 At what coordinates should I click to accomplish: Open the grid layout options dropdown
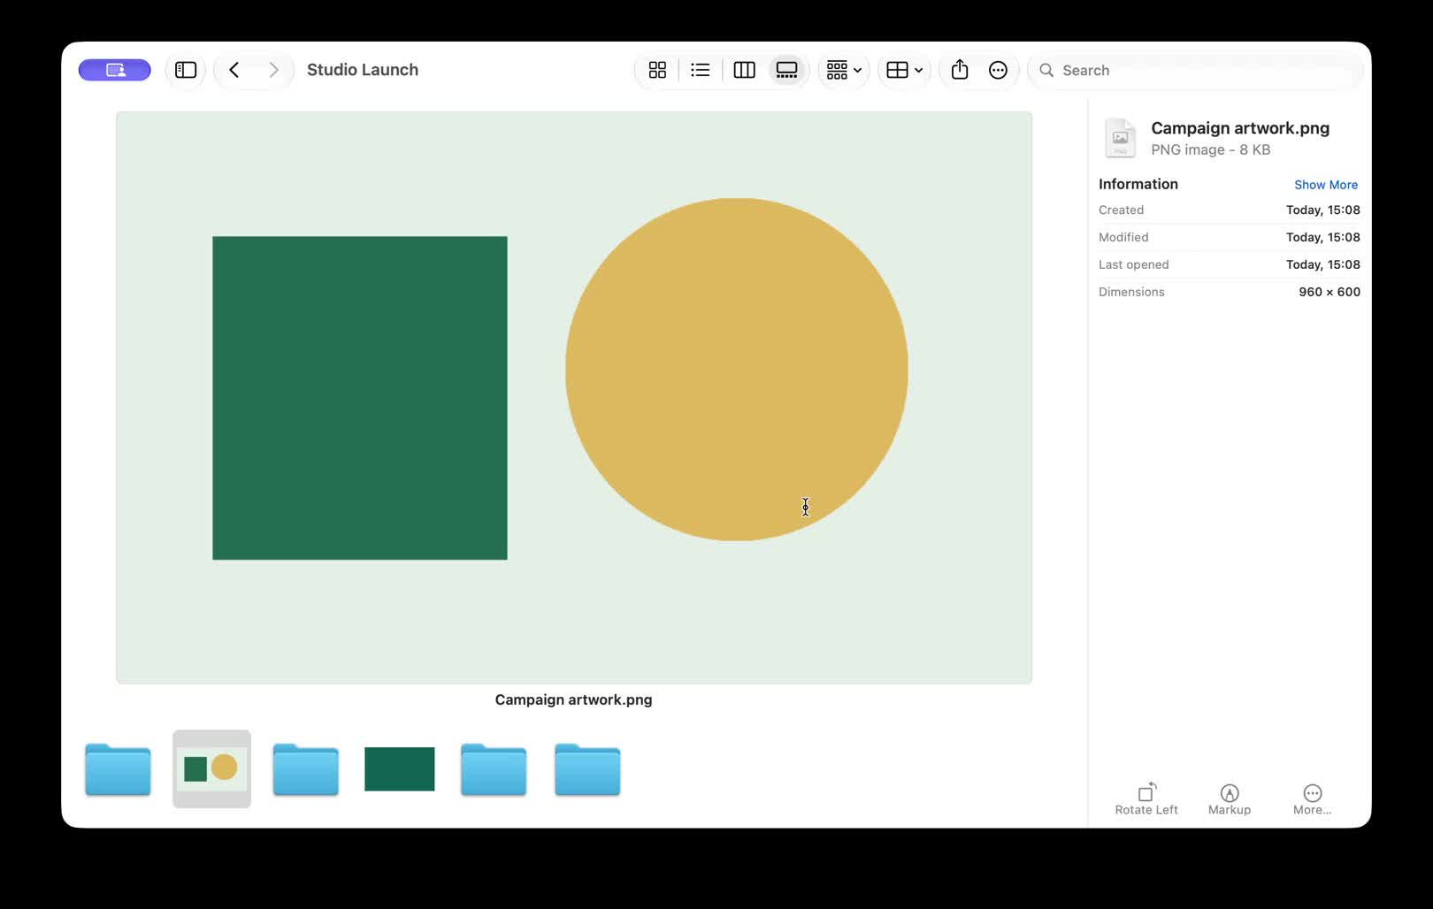point(904,70)
